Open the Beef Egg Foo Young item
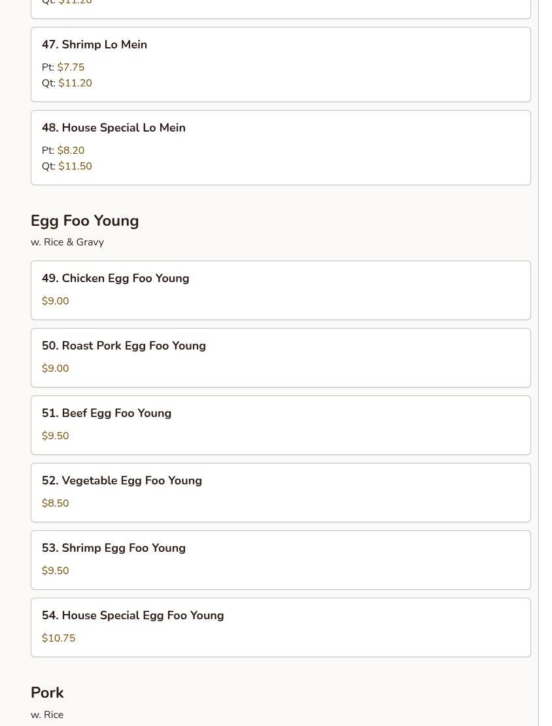This screenshot has width=552, height=726. click(x=107, y=413)
